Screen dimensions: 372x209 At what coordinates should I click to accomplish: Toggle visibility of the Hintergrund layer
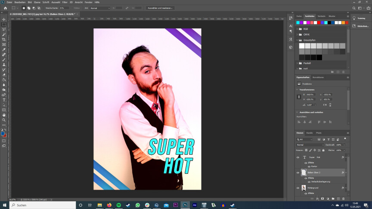[298, 188]
